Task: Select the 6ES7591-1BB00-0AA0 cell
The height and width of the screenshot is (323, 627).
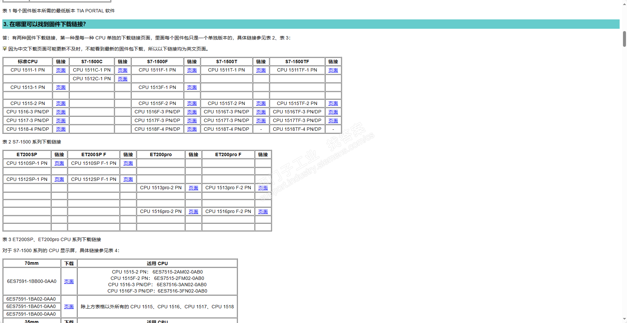Action: coord(32,281)
